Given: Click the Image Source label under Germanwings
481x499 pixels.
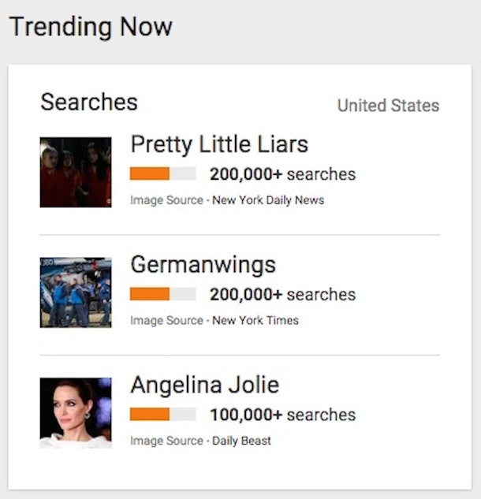Looking at the screenshot, I should coord(166,321).
